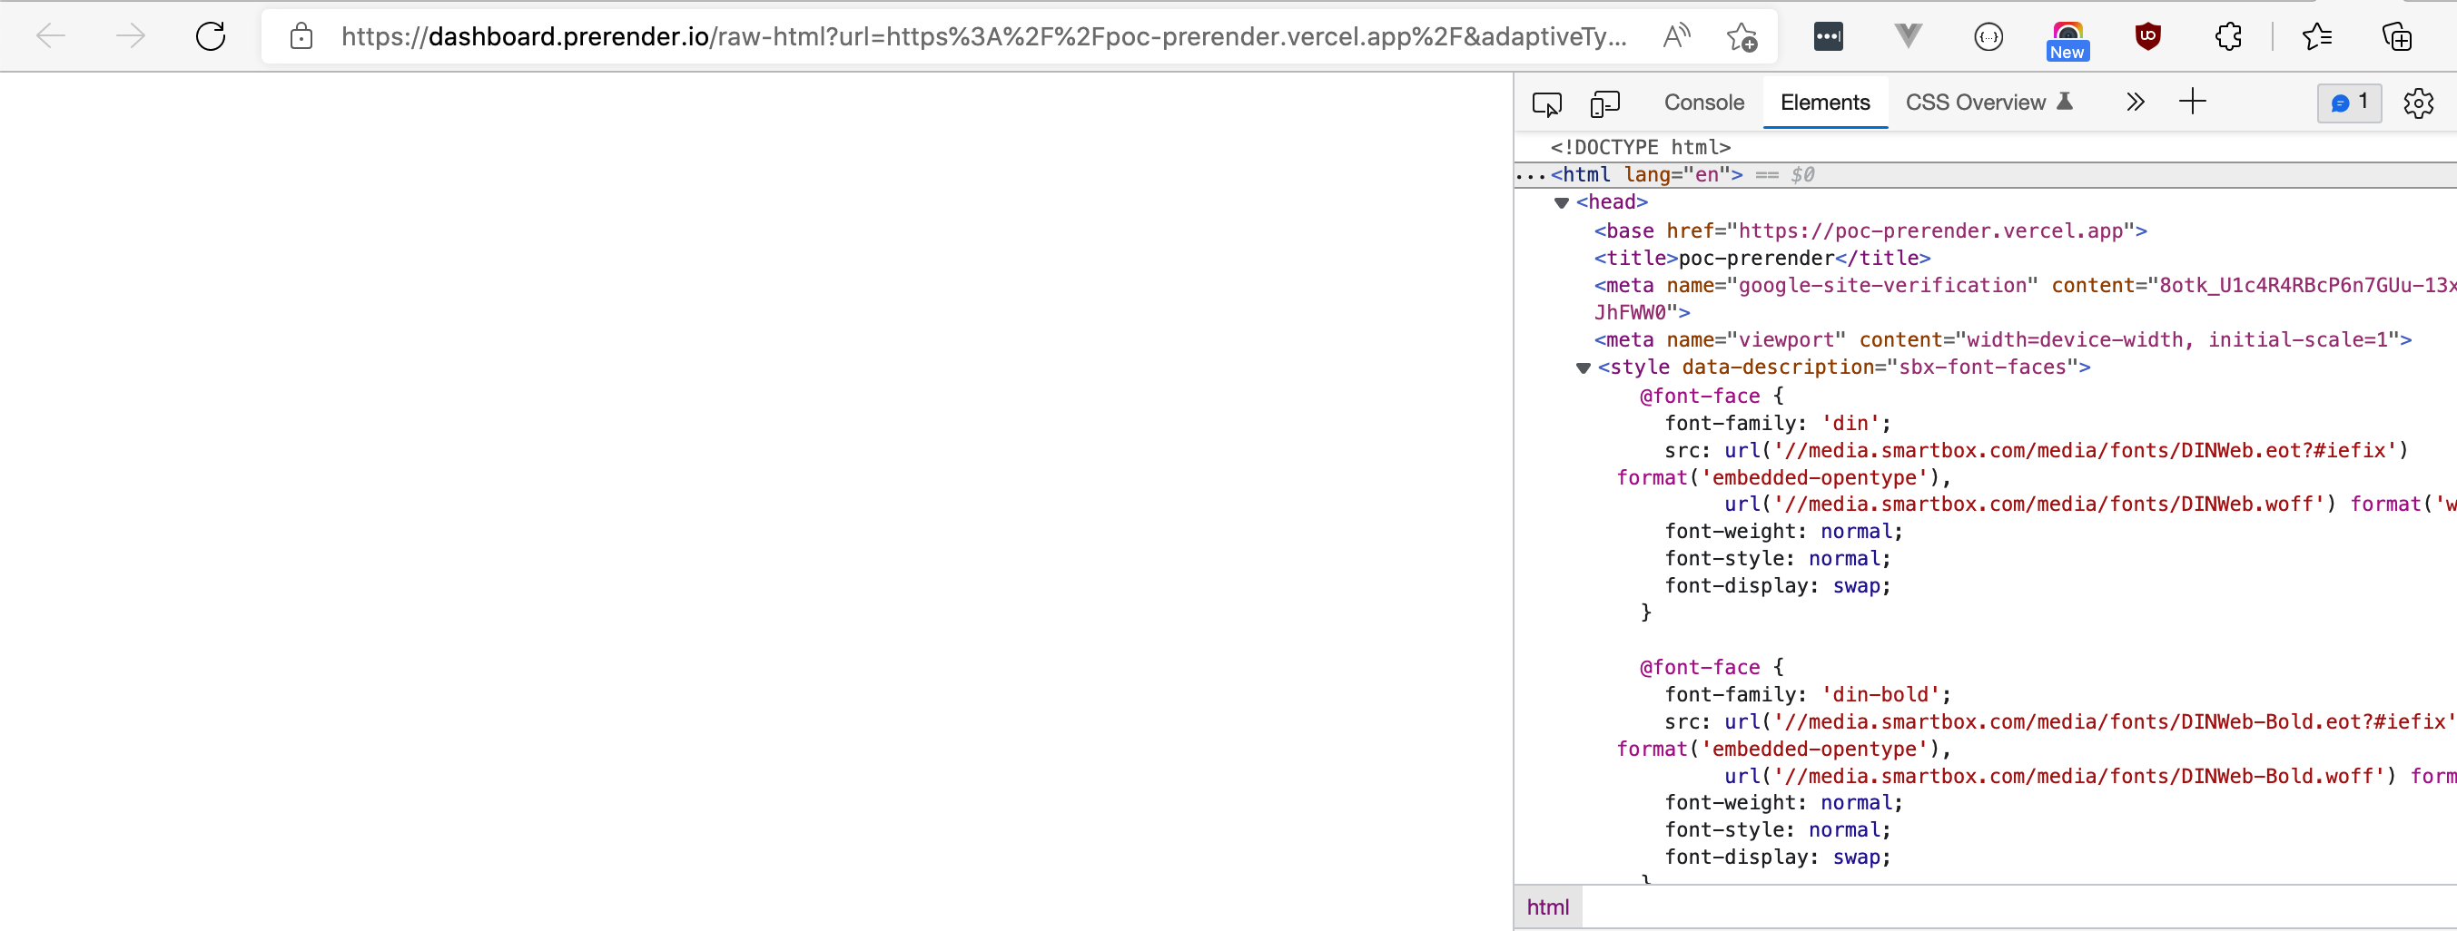This screenshot has height=931, width=2457.
Task: Open the DevTools feedback speech bubble
Action: pos(2348,103)
